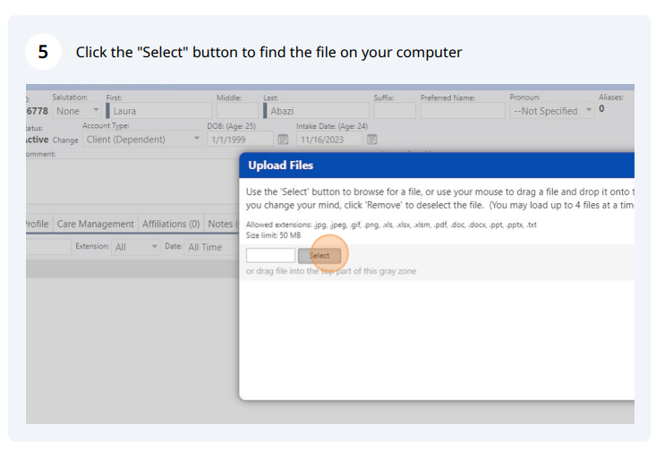Expand the Pronoun dropdown --Not Specified

tap(552, 111)
